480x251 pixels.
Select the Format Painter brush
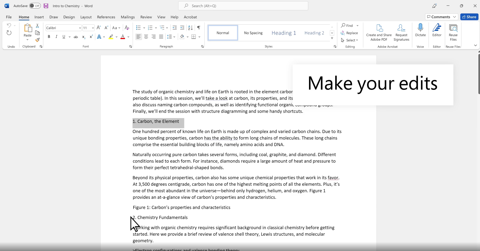37,40
